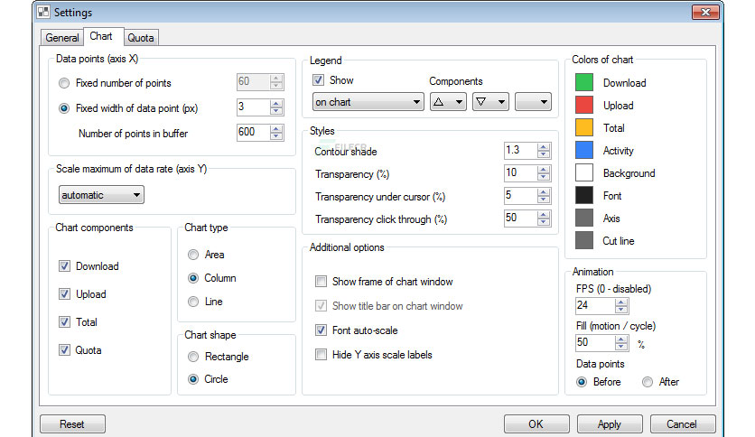Screen dimensions: 755x437
Task: Click Number of points in buffer field
Action: tap(253, 132)
